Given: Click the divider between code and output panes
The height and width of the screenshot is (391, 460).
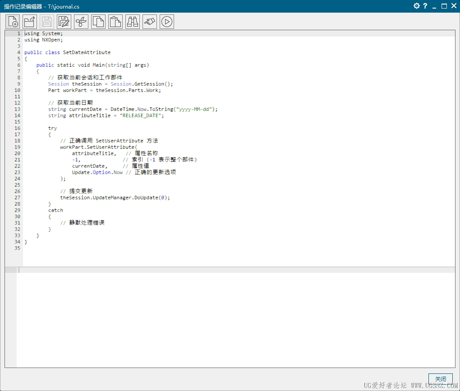Looking at the screenshot, I should 230,267.
